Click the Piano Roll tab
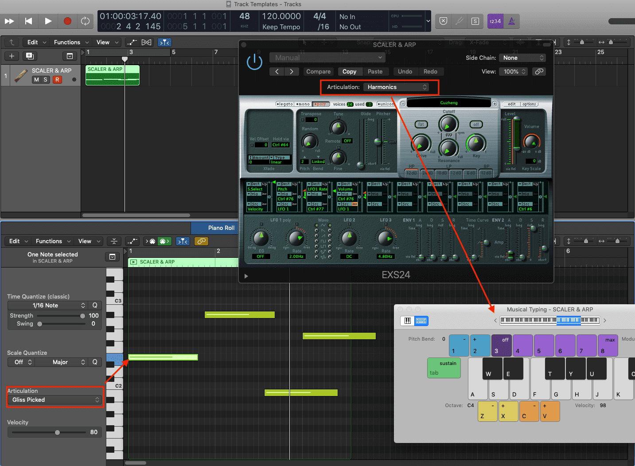Screen dimensions: 635x466 pos(221,228)
